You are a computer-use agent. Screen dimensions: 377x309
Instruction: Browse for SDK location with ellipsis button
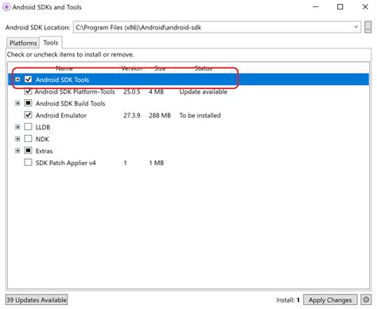click(x=367, y=27)
